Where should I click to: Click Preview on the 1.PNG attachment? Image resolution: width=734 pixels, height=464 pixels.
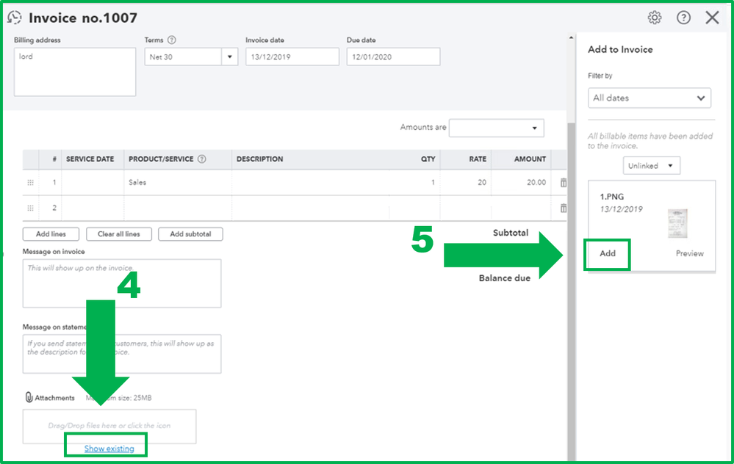(x=689, y=253)
